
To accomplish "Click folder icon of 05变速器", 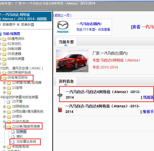I will pyautogui.click(x=4, y=54).
